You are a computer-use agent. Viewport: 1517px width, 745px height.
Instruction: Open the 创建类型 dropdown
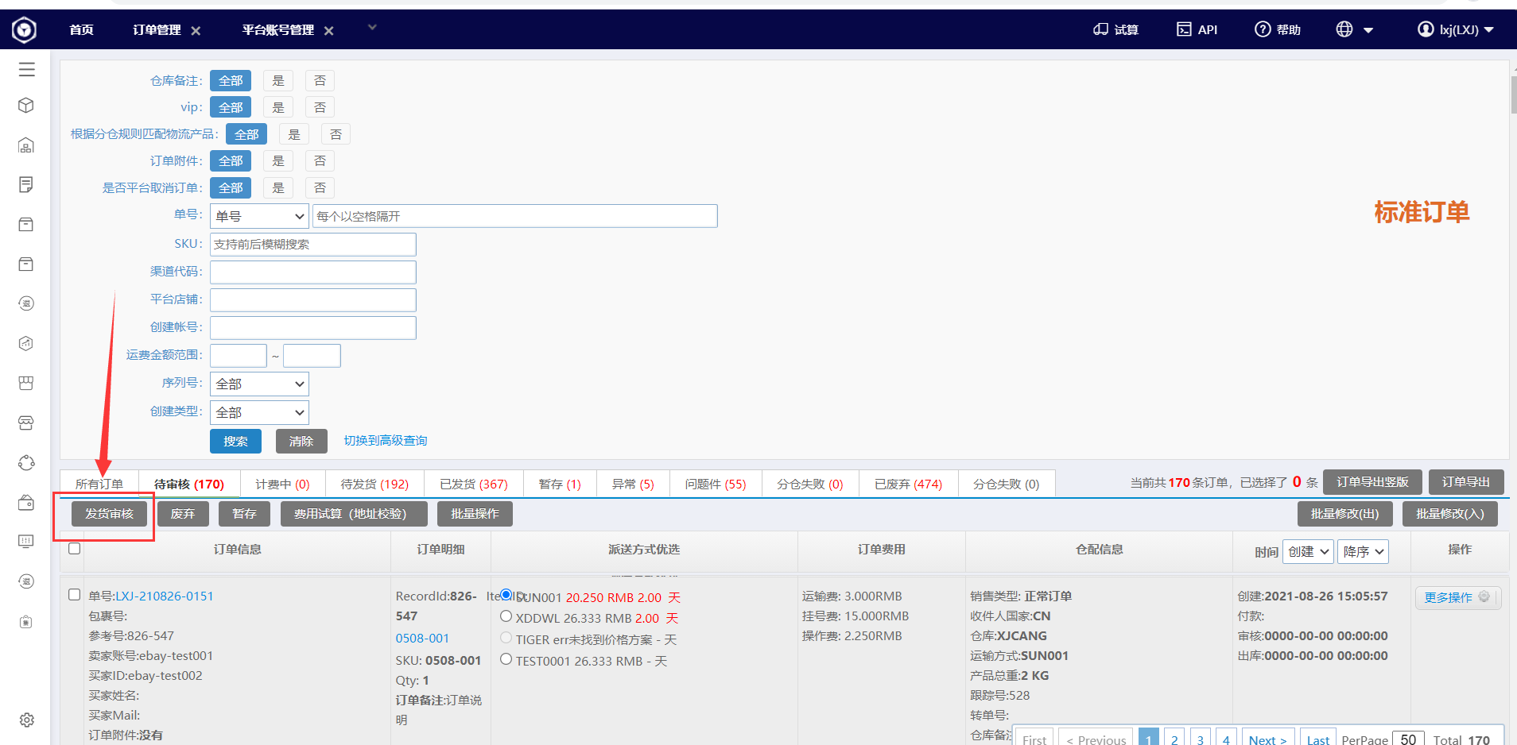click(258, 412)
